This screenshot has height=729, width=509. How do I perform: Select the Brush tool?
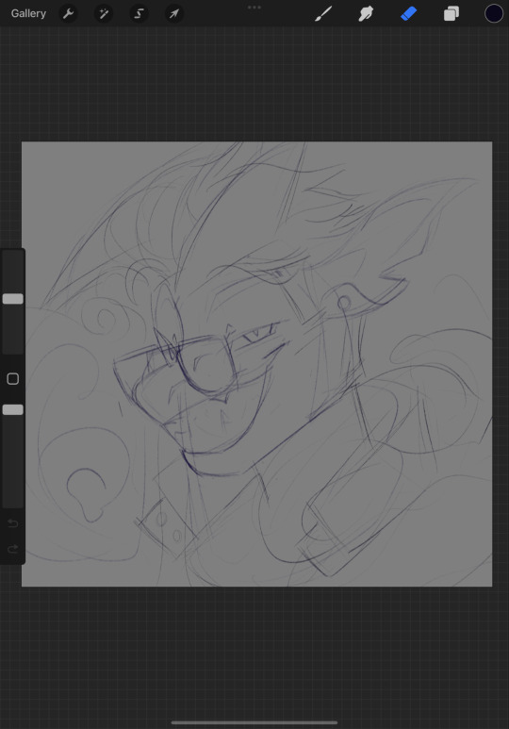(x=323, y=13)
